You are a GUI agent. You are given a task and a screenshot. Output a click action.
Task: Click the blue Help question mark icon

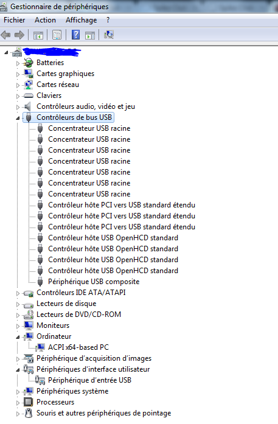(x=75, y=35)
